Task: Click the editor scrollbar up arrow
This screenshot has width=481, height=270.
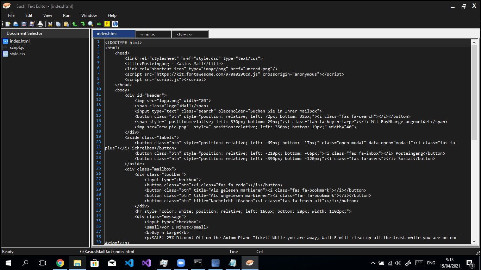Action: coord(474,42)
